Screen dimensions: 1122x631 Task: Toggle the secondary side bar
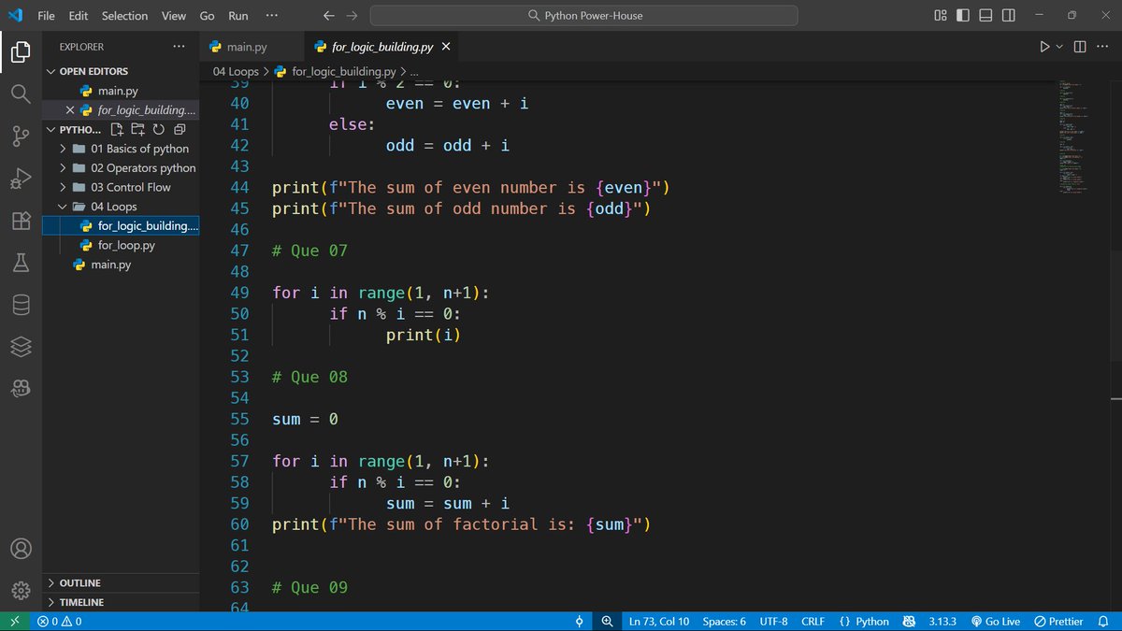coord(1010,16)
